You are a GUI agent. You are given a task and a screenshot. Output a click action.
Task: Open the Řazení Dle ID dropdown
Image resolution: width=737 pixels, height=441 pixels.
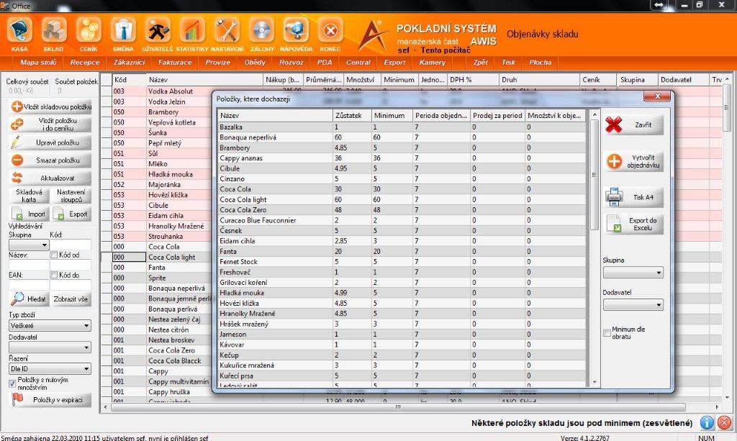click(x=50, y=368)
